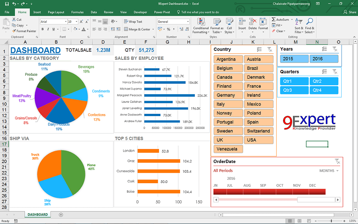Select Germany in the Country slicer
The width and height of the screenshot is (358, 224).
[228, 95]
